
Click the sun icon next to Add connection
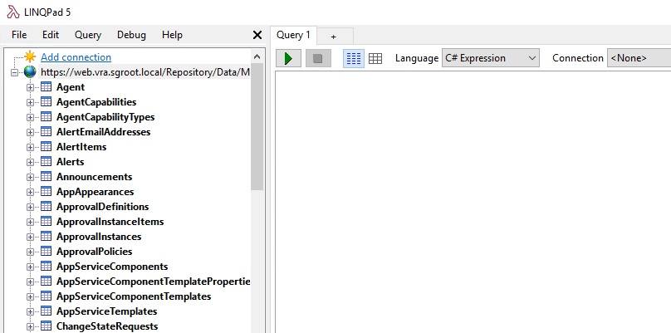[x=30, y=56]
